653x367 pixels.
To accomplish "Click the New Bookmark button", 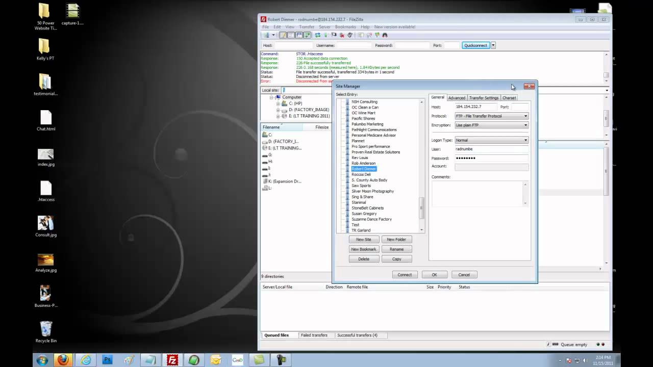I will pos(364,249).
